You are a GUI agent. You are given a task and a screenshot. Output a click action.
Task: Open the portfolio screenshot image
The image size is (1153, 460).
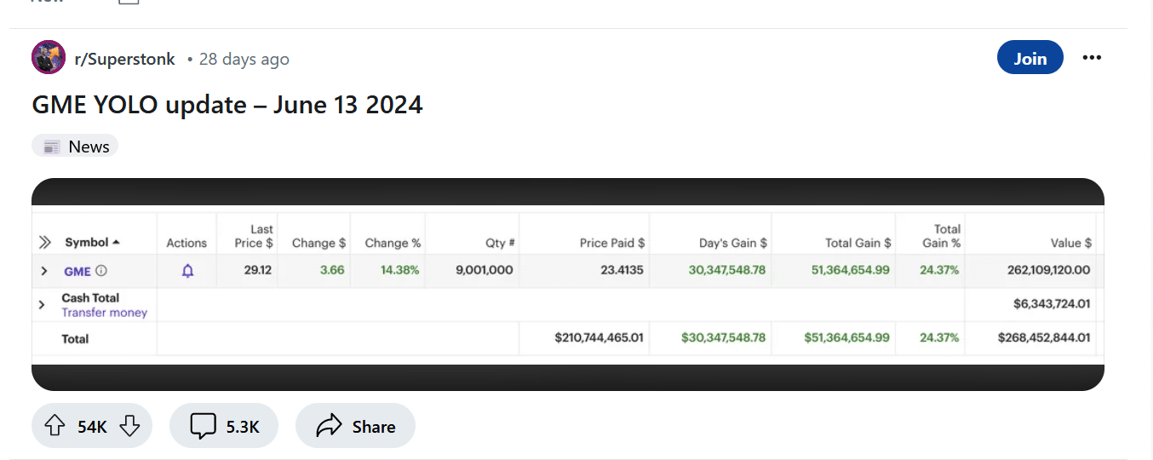pos(568,285)
